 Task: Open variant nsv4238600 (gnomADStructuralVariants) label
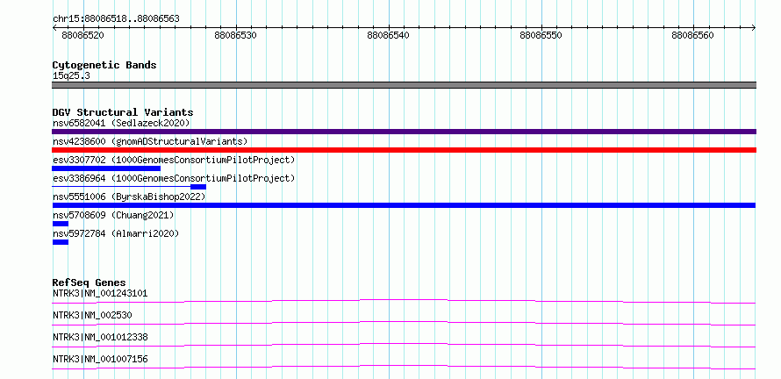click(x=150, y=141)
